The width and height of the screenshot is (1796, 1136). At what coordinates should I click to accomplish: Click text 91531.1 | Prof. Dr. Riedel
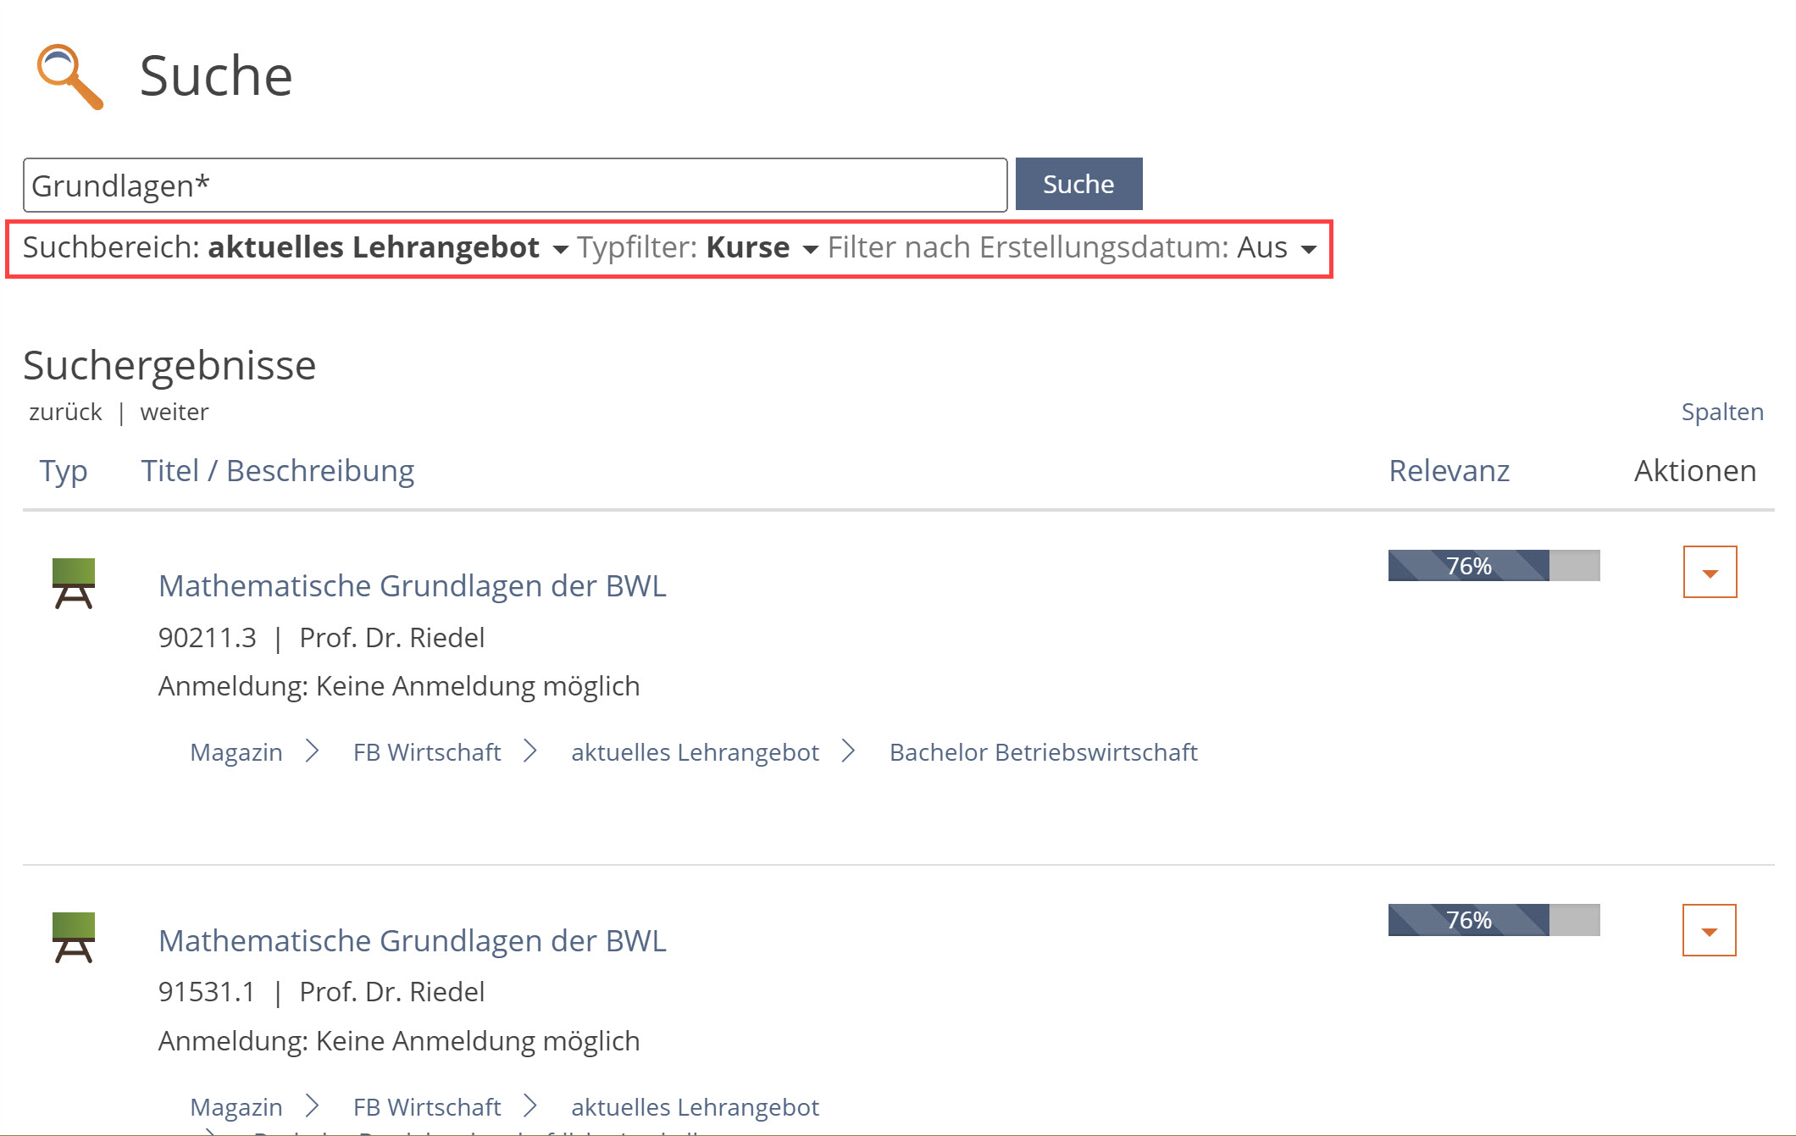pyautogui.click(x=321, y=991)
